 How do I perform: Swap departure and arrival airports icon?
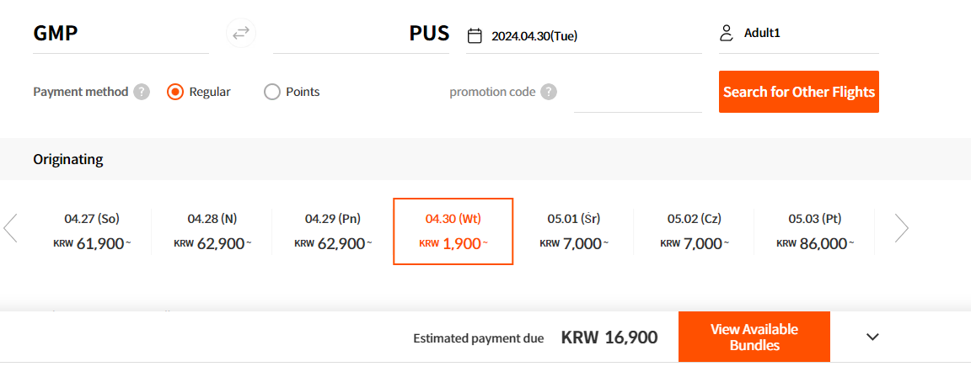[240, 34]
